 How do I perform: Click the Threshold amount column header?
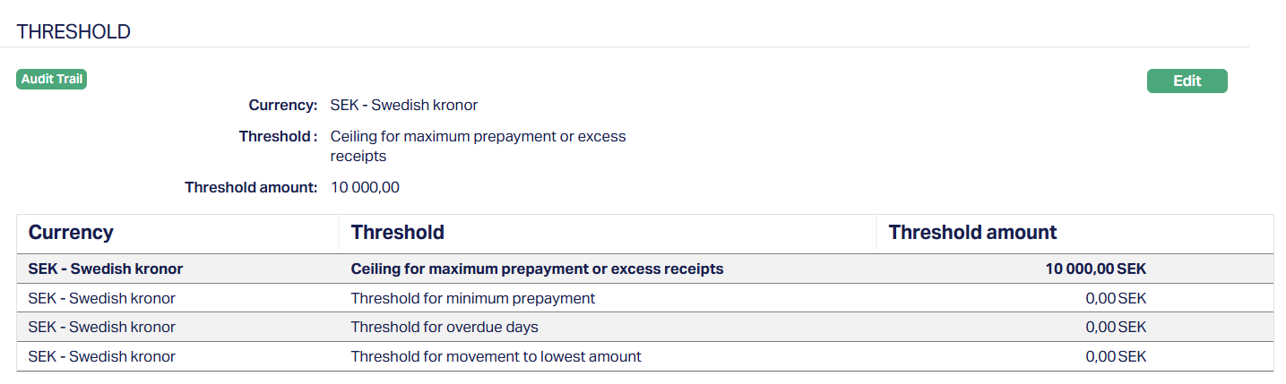[x=972, y=233]
